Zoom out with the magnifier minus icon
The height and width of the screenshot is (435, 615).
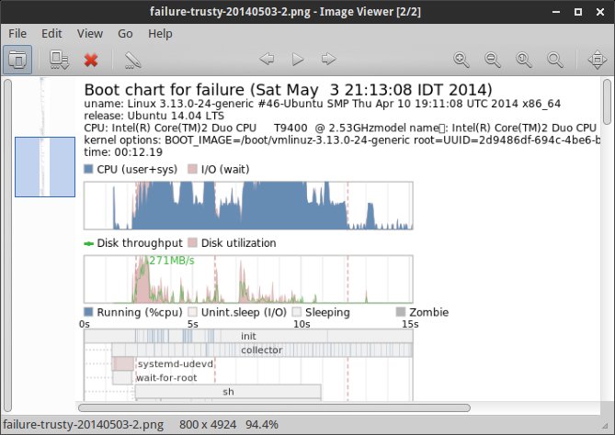tap(493, 60)
